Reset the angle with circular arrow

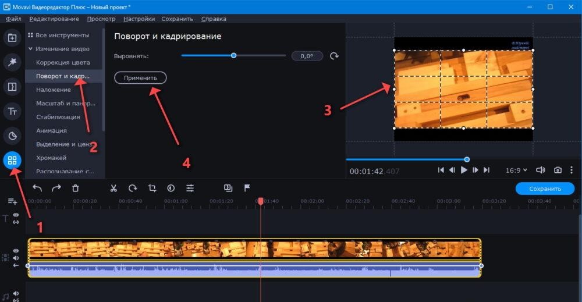point(334,56)
